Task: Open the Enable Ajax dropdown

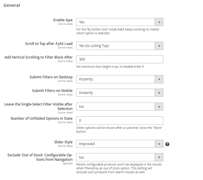Action: (120, 22)
